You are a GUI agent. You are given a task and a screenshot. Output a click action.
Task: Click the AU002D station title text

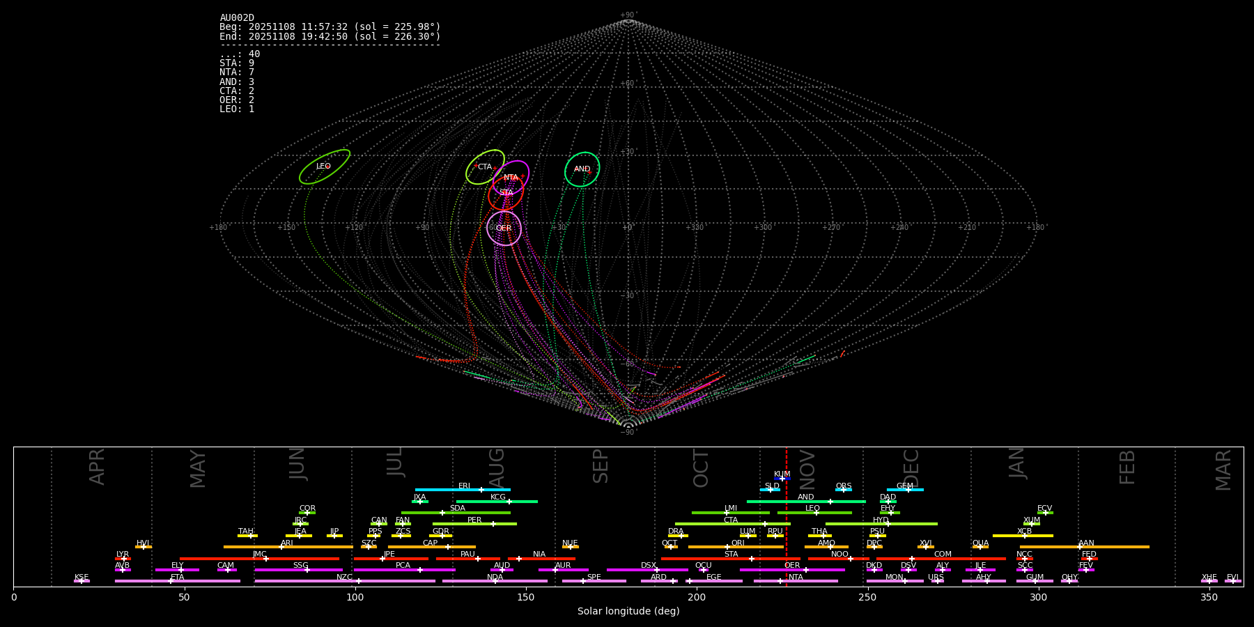237,18
